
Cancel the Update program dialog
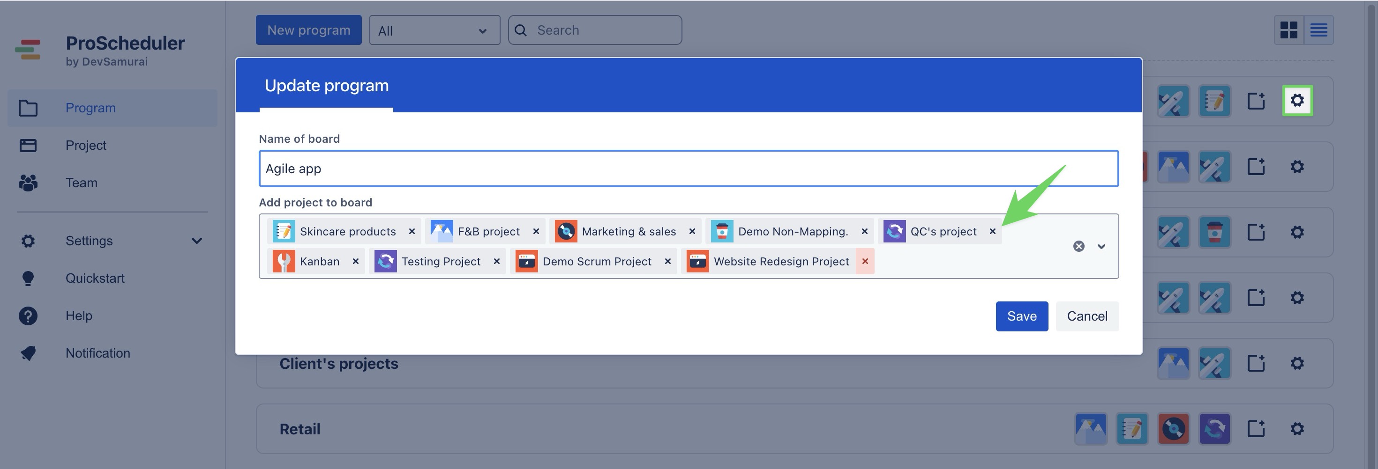1086,316
